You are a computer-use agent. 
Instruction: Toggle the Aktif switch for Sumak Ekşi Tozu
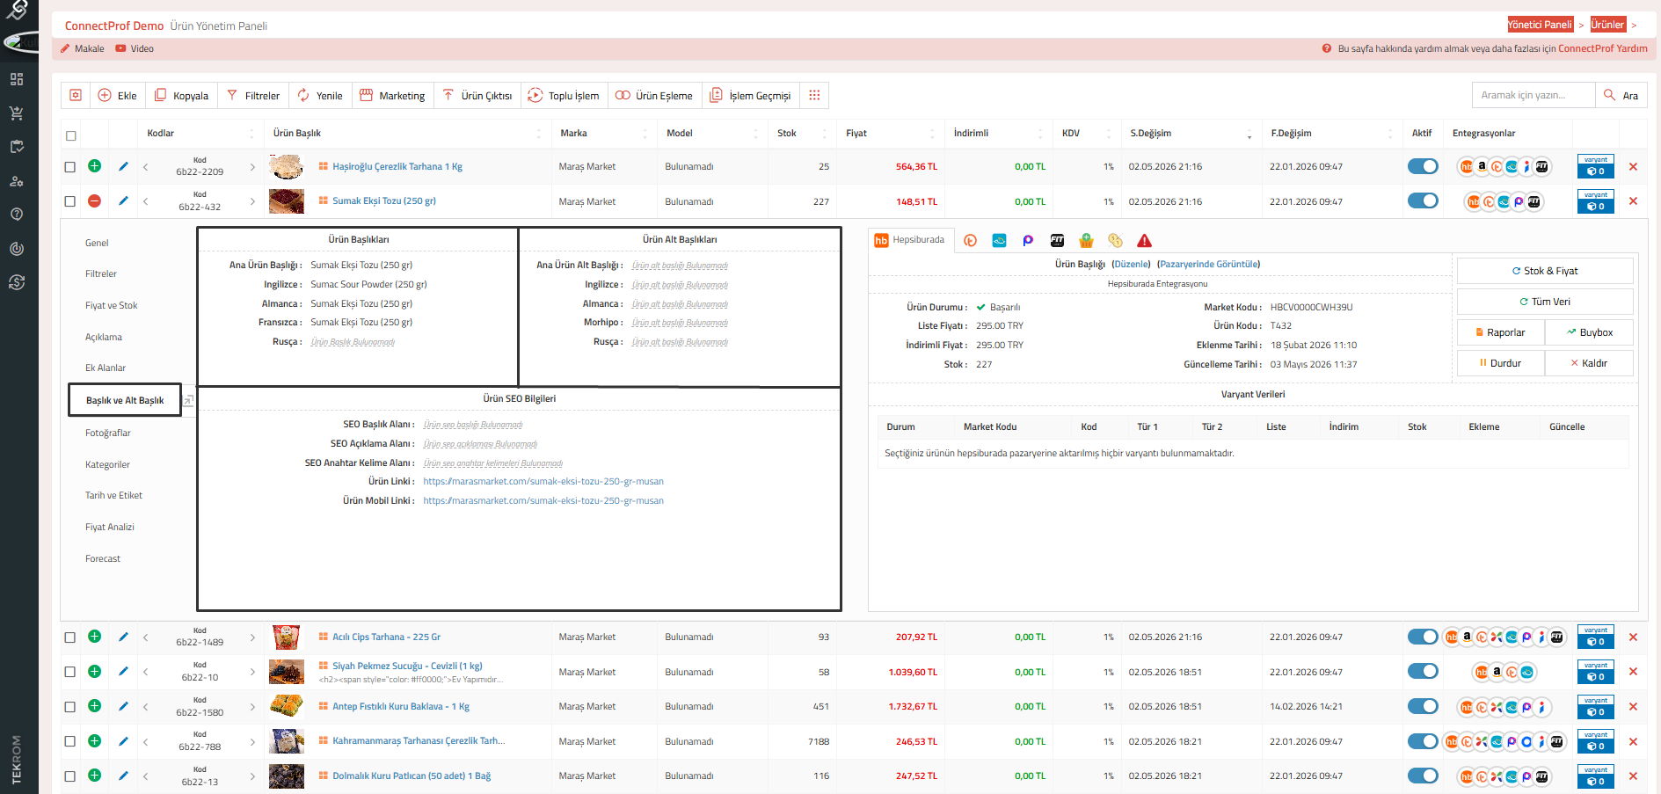1423,200
